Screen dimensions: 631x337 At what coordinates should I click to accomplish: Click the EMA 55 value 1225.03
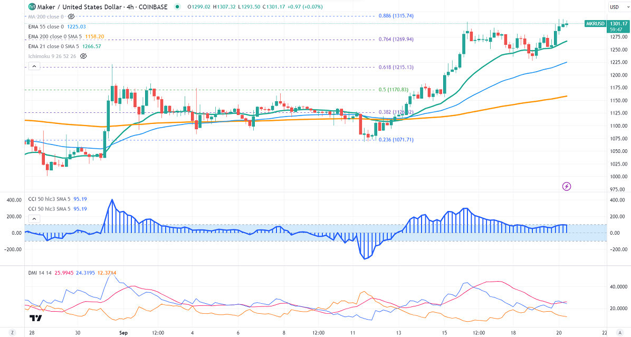76,26
